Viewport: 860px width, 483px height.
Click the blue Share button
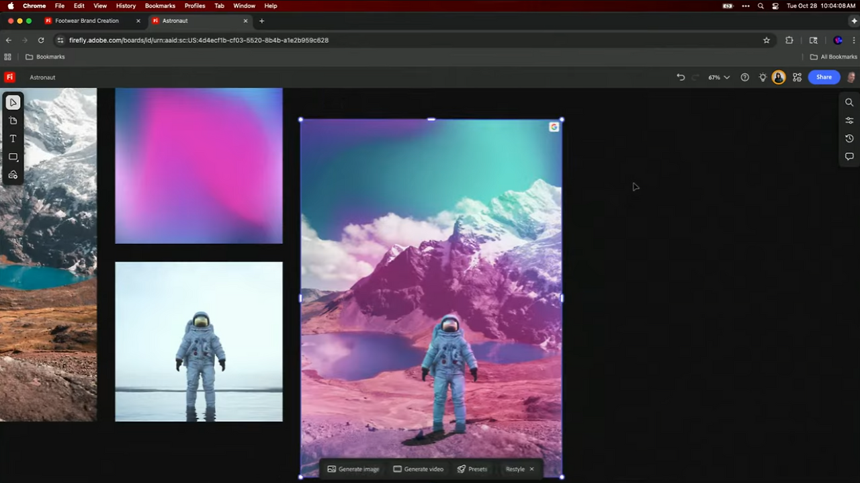point(824,77)
